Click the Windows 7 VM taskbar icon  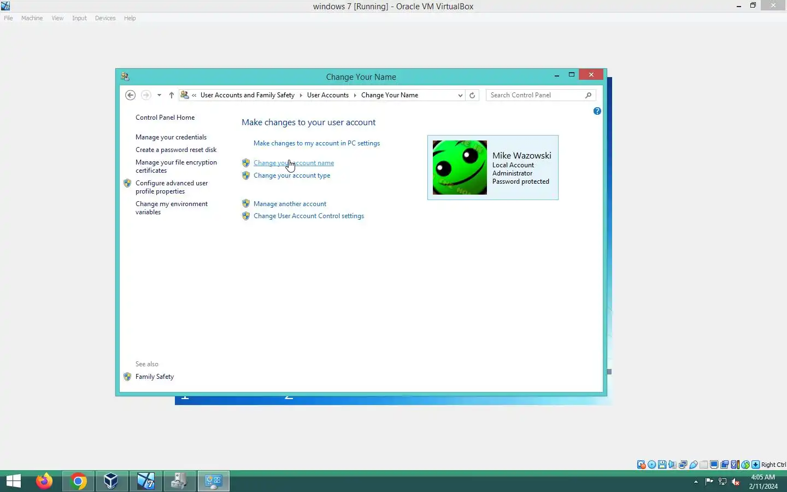point(145,481)
